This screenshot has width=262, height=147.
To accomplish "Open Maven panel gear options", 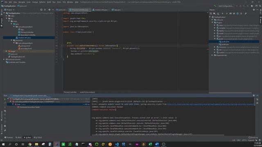I will point(254,10).
